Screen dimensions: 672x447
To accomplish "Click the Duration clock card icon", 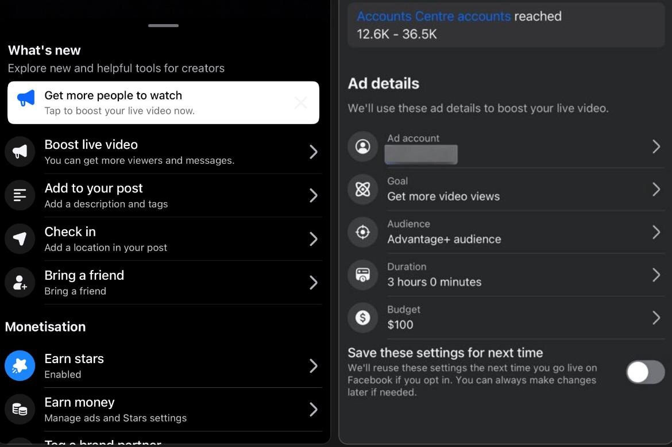I will coord(362,275).
